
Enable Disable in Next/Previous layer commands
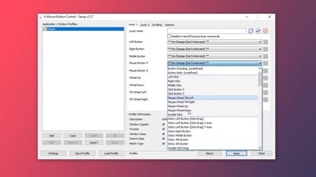169,36
